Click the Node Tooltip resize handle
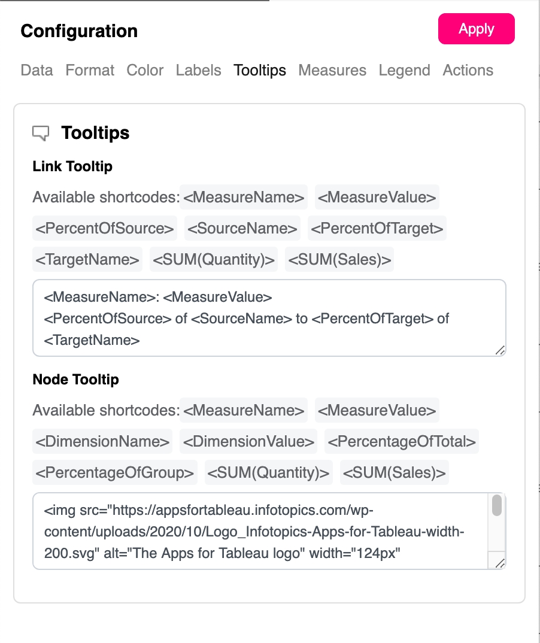Viewport: 540px width, 643px height. tap(500, 563)
